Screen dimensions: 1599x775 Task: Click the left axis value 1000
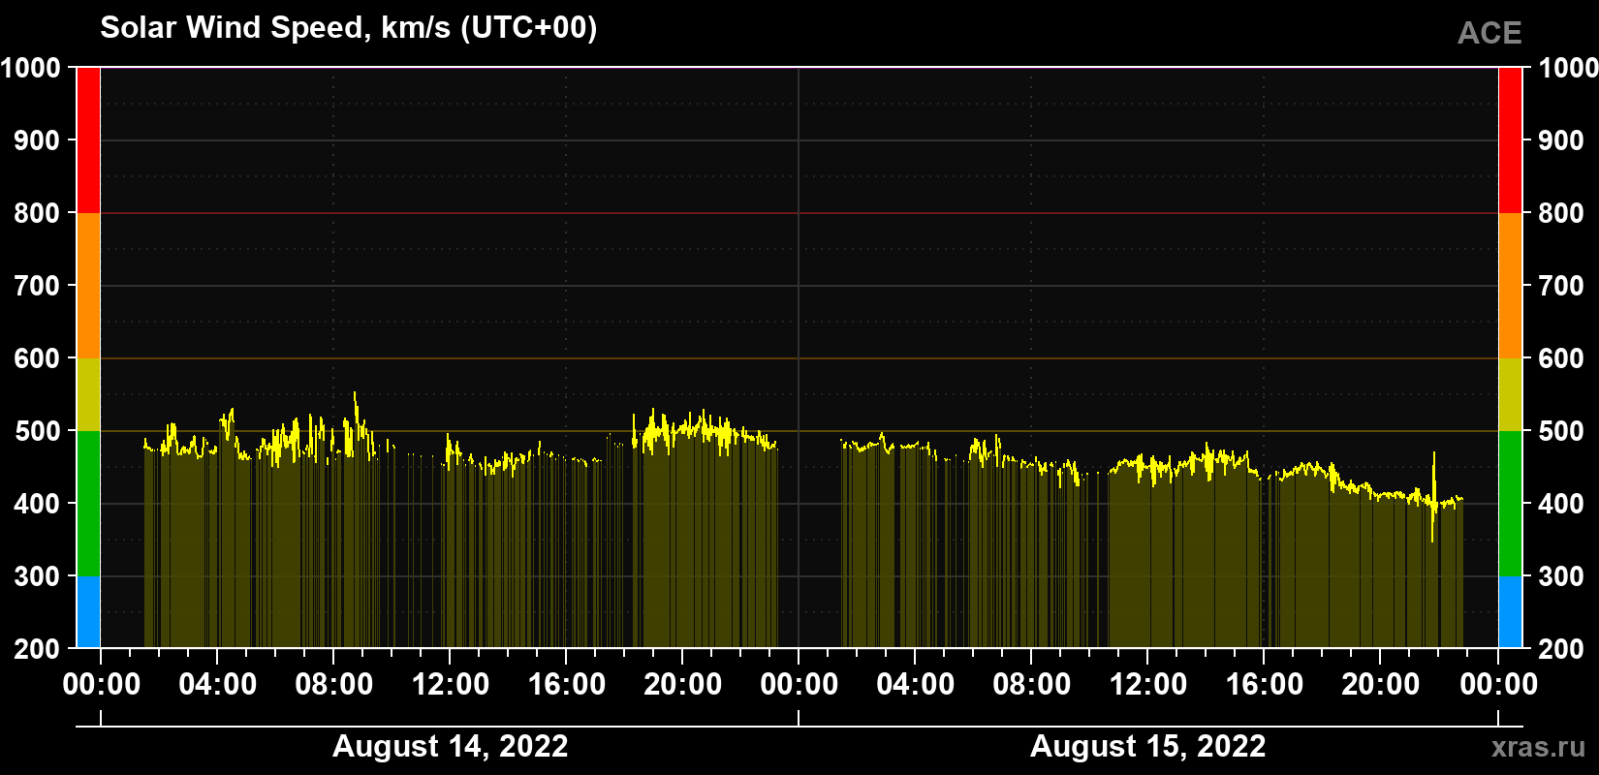coord(31,68)
